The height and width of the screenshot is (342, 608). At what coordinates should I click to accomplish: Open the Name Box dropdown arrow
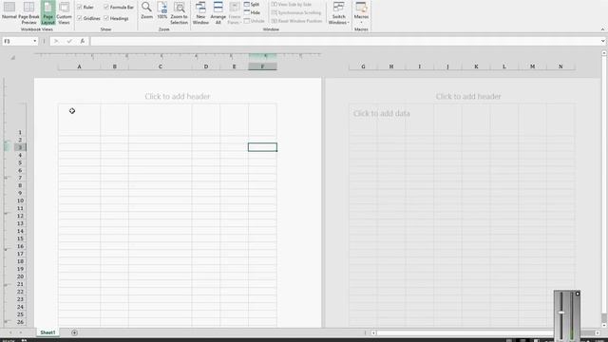34,41
